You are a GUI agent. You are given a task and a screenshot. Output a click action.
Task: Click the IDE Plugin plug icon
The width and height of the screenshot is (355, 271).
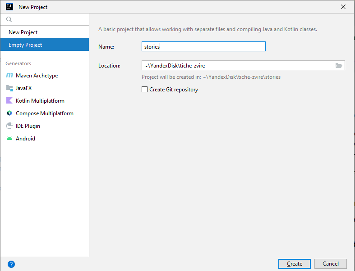pos(9,126)
